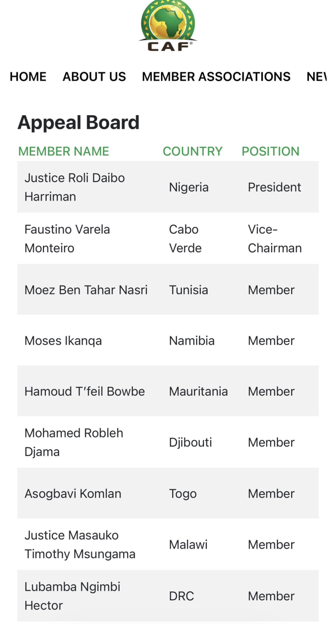Click Hamoud T'feil Bowbe name
The width and height of the screenshot is (336, 624).
point(84,391)
